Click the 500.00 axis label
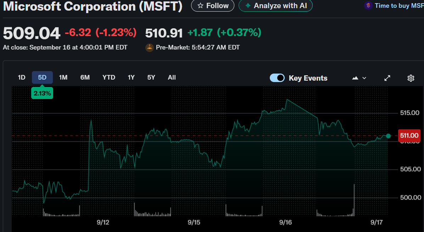424x232 pixels. [x=411, y=198]
